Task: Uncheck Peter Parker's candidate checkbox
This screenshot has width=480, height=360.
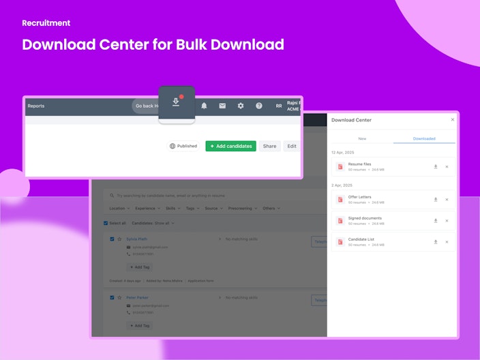Action: 112,297
